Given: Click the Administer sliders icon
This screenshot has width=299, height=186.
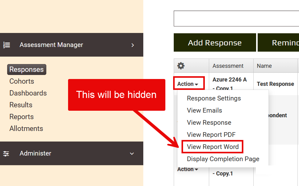Looking at the screenshot, I should [6, 153].
